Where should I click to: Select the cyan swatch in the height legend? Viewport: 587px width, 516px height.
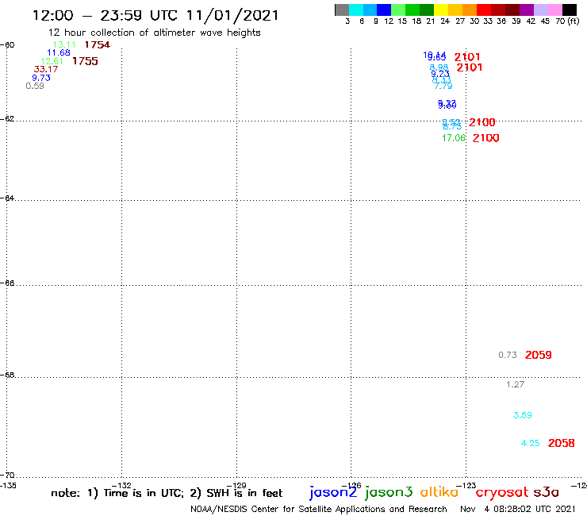[356, 10]
